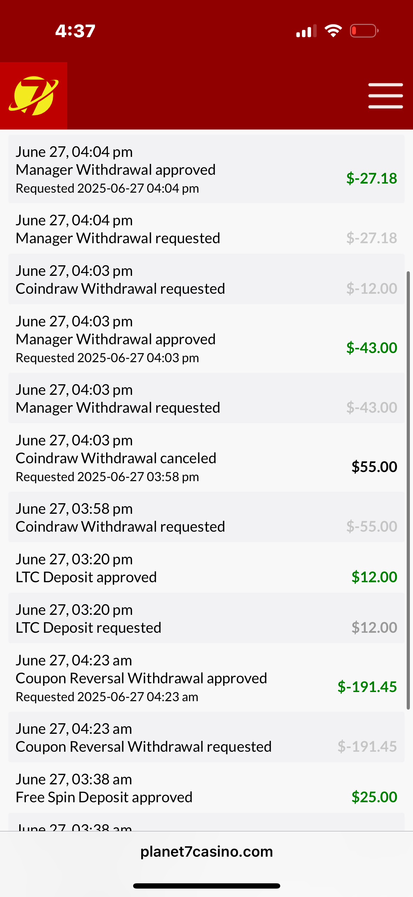Tap the planet7casino.com address bar
The height and width of the screenshot is (897, 413).
pos(206,852)
